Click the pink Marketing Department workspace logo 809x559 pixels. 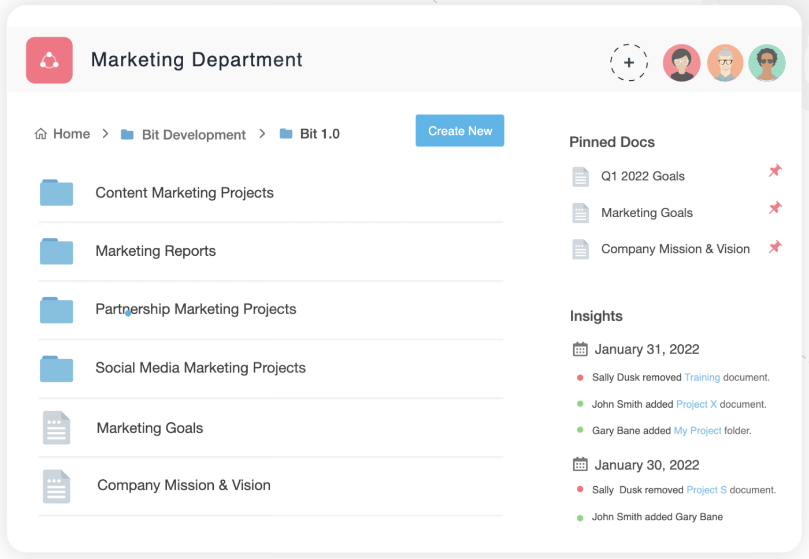[x=49, y=60]
